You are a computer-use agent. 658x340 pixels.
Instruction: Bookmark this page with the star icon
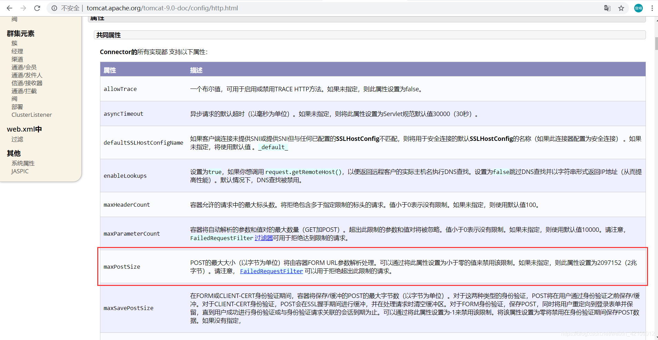621,8
